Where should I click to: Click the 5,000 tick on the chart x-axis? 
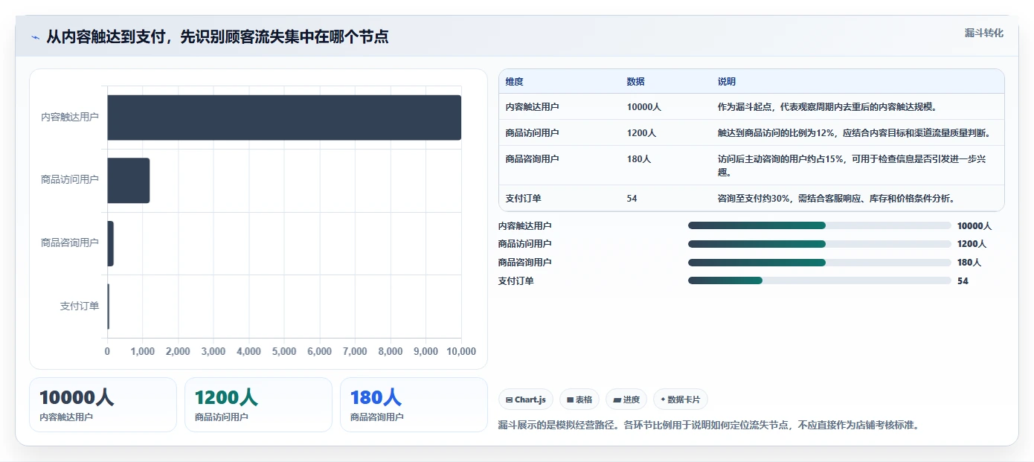[x=284, y=352]
